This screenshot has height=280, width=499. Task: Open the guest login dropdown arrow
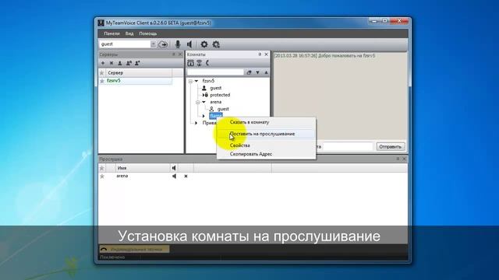[153, 44]
